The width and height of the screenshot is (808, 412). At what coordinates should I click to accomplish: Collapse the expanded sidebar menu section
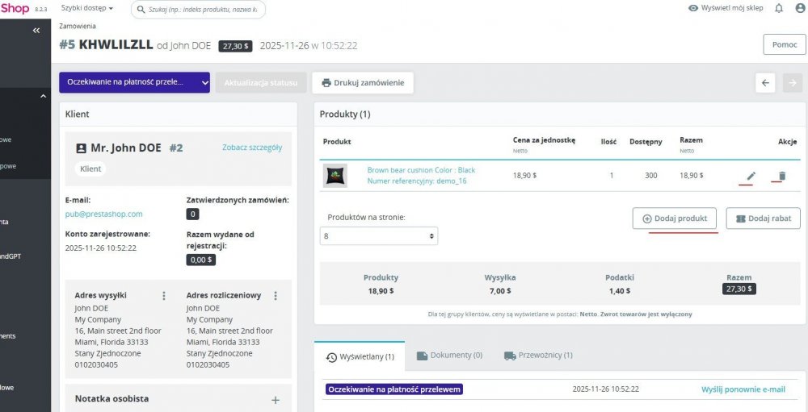(43, 96)
